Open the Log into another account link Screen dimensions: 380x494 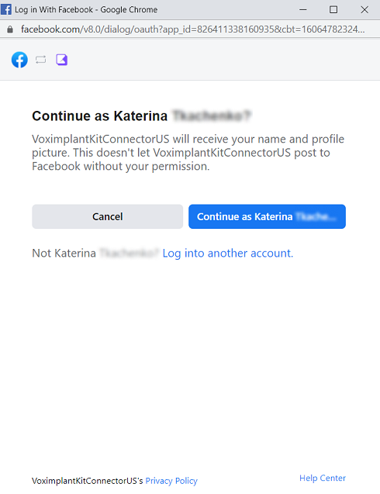(228, 254)
